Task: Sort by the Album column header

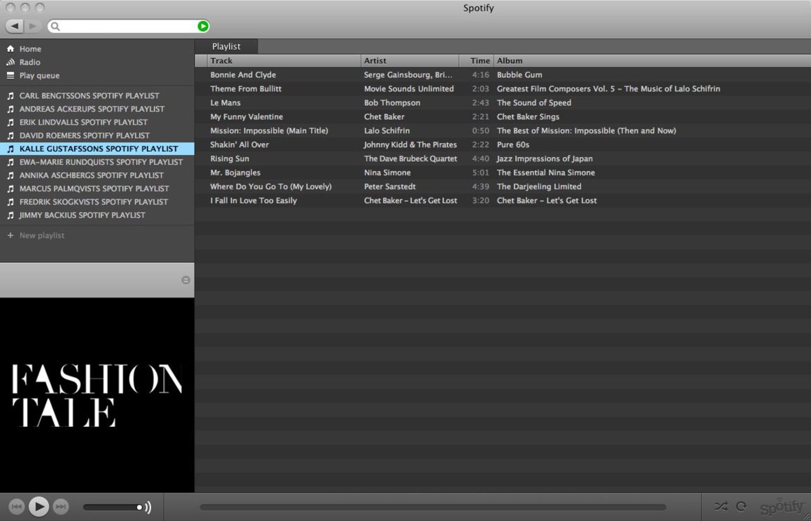Action: tap(652, 61)
